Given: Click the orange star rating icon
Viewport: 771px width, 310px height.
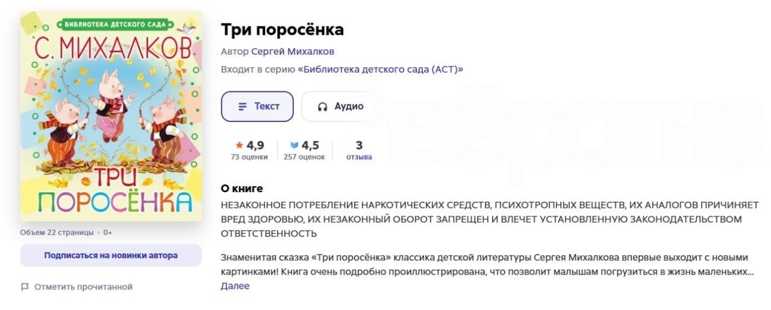Looking at the screenshot, I should tap(239, 145).
